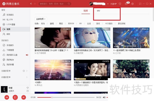
Task: Open the 荣耀 album cover thumbnail
Action: 4,89
